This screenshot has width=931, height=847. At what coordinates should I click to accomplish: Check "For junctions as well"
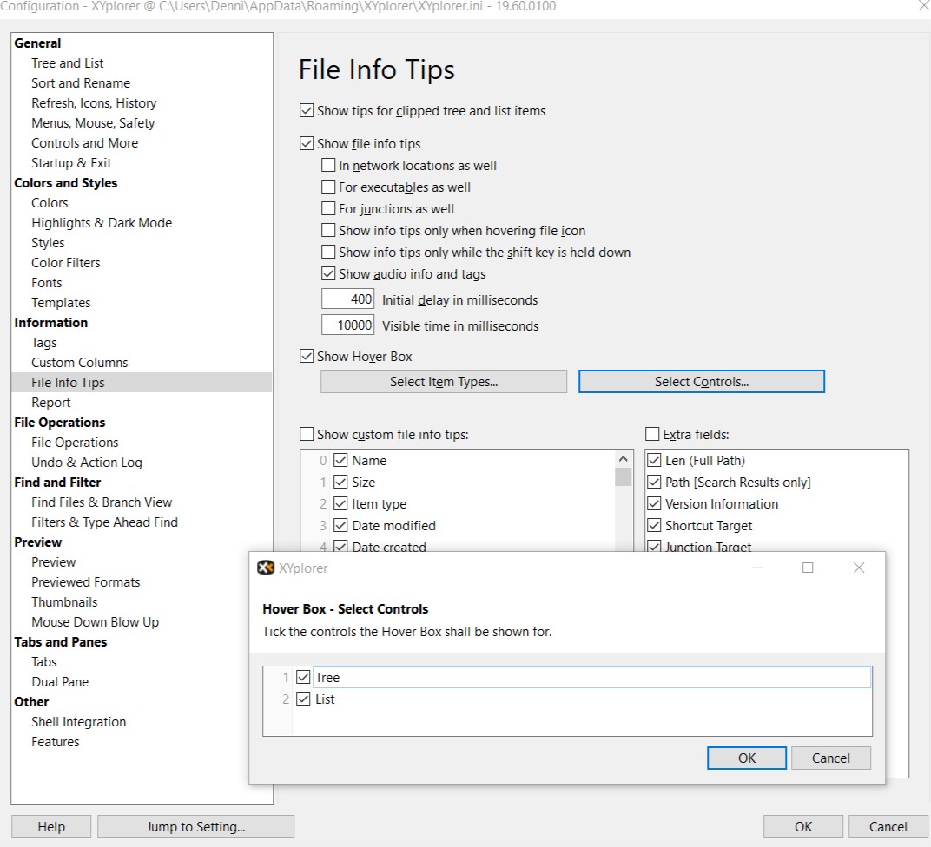click(328, 208)
